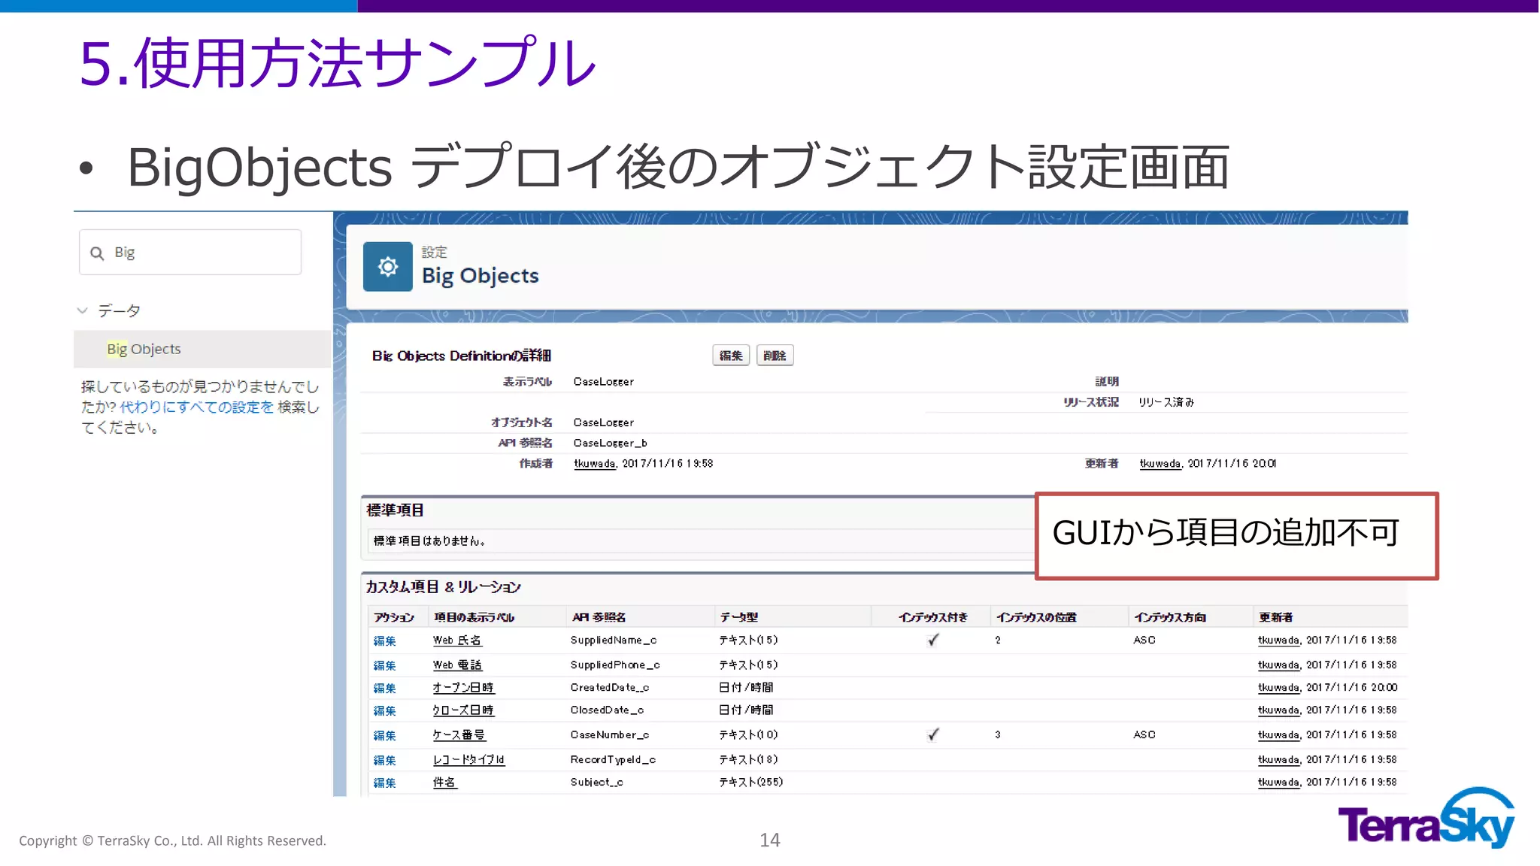Image resolution: width=1540 pixels, height=866 pixels.
Task: Click the TerraSky logo
Action: tap(1426, 818)
